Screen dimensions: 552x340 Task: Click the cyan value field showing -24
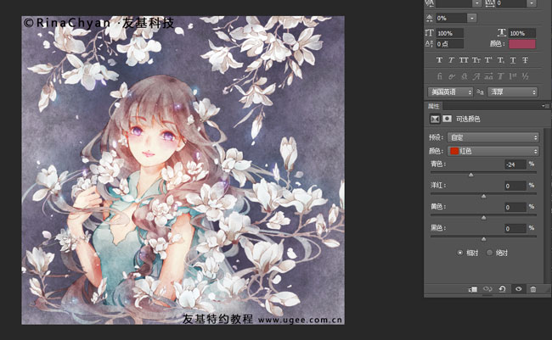click(515, 164)
